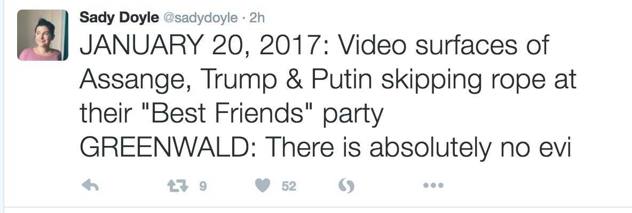
Task: Click the like count of 52
Action: 289,186
